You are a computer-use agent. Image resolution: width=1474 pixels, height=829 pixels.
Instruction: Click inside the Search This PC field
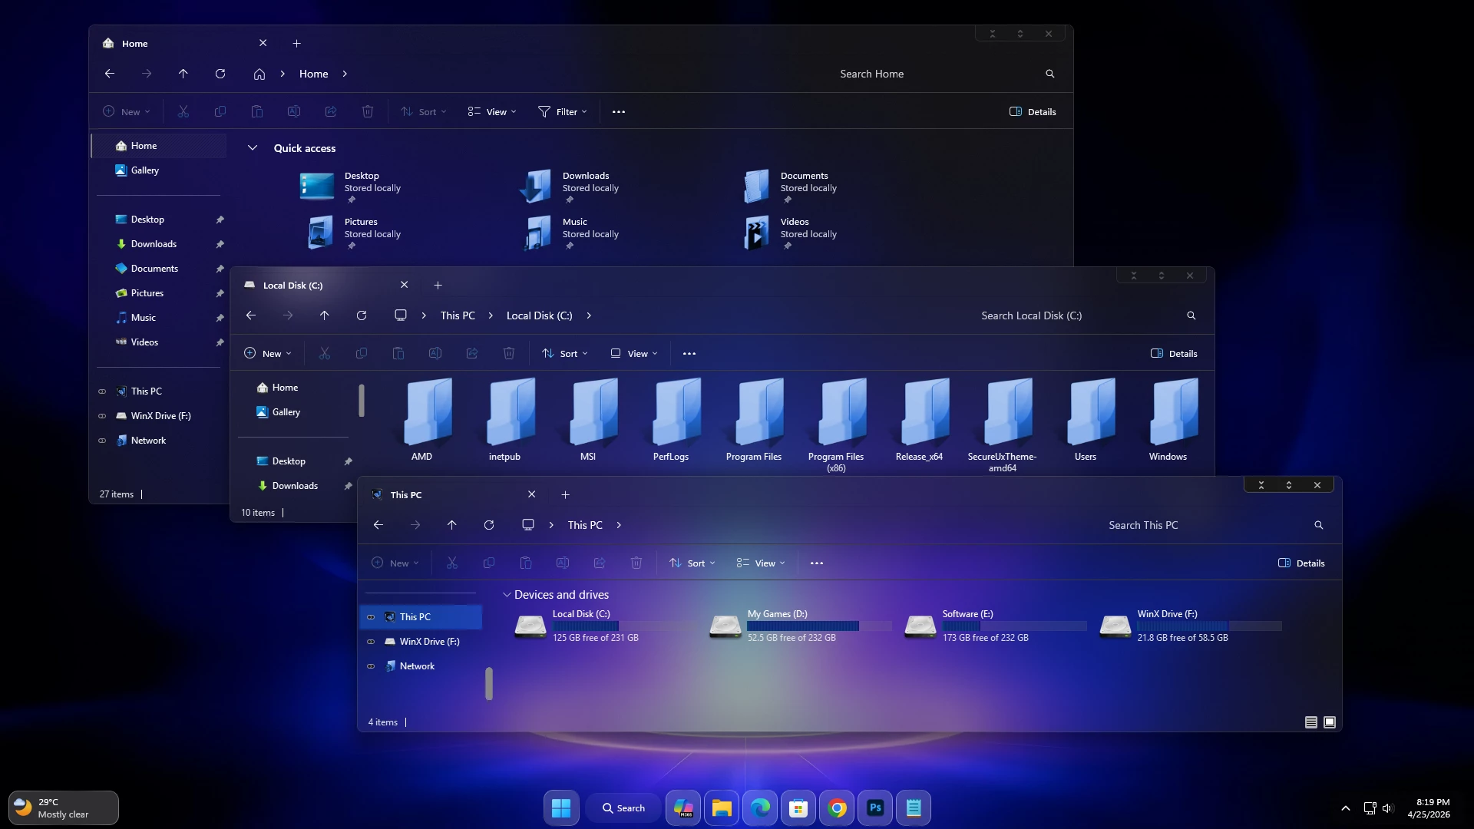(x=1167, y=525)
